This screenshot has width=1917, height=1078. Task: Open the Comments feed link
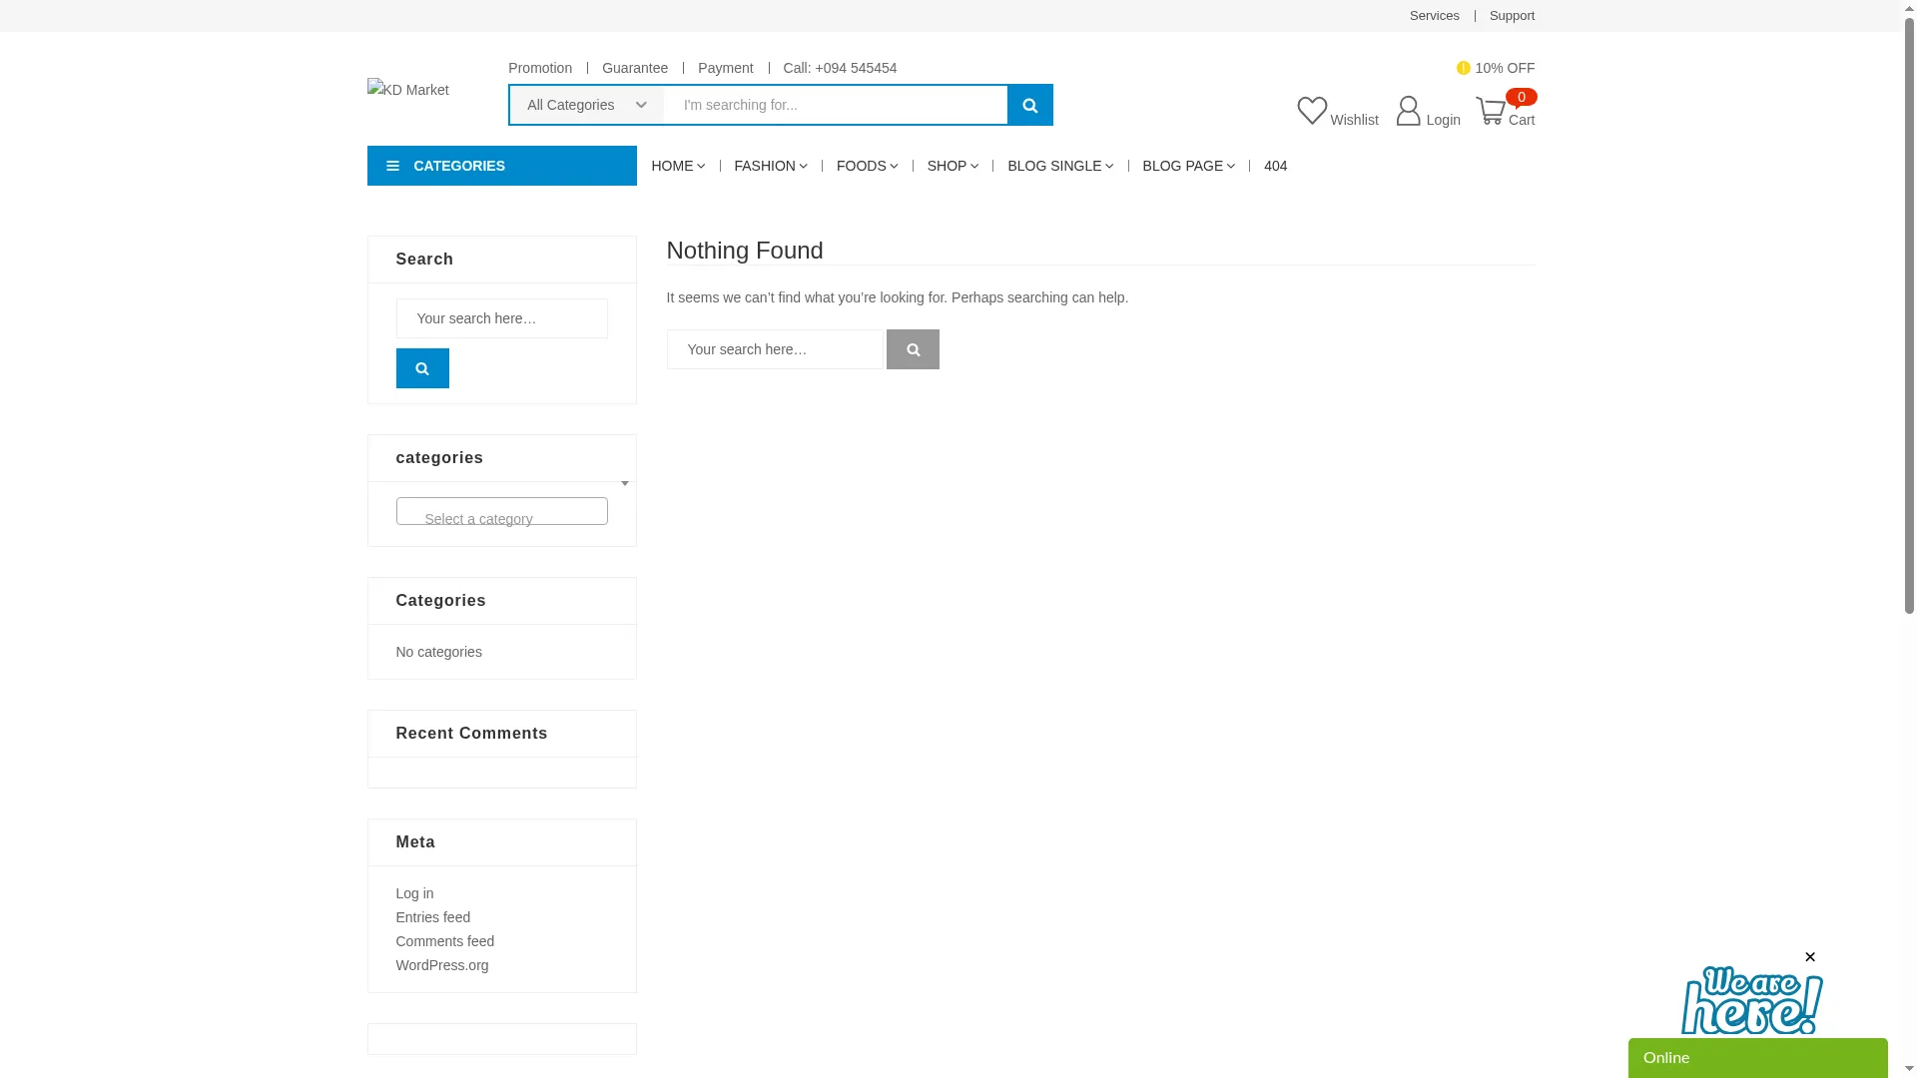click(x=445, y=941)
